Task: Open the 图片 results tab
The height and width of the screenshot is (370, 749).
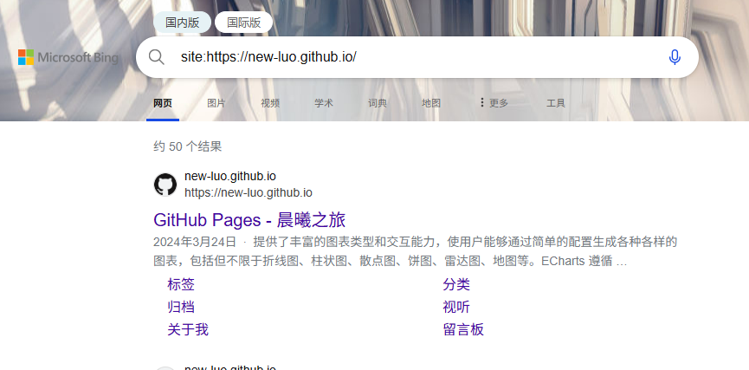Action: pos(216,103)
